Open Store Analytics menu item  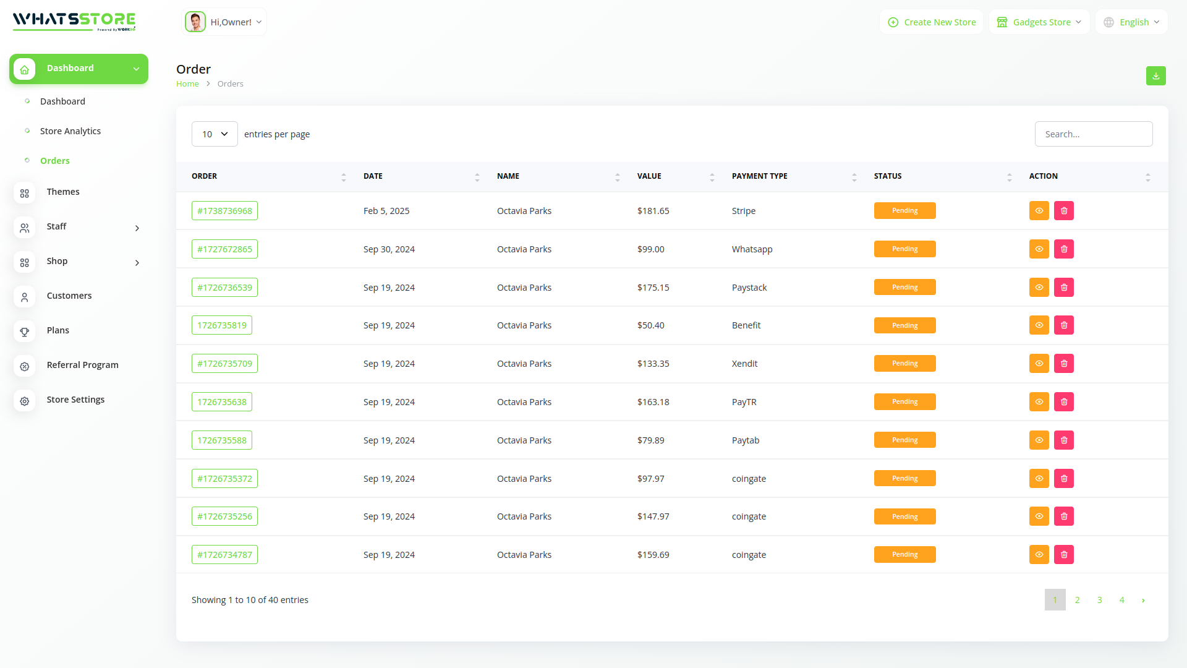(70, 131)
